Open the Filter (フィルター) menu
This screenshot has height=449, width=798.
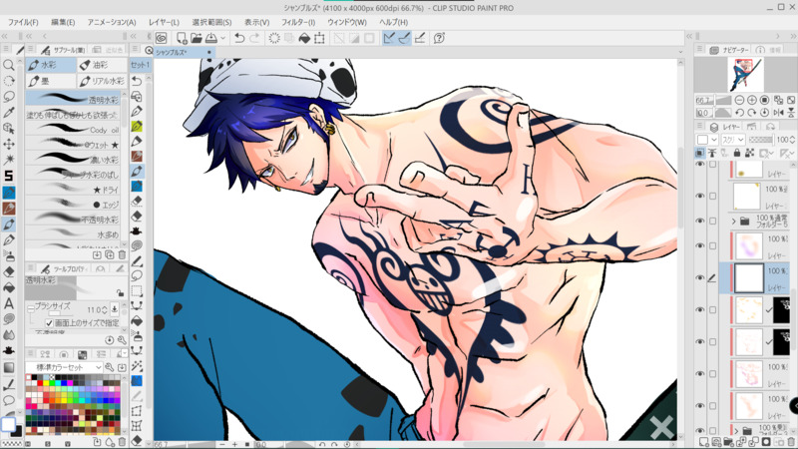(298, 22)
